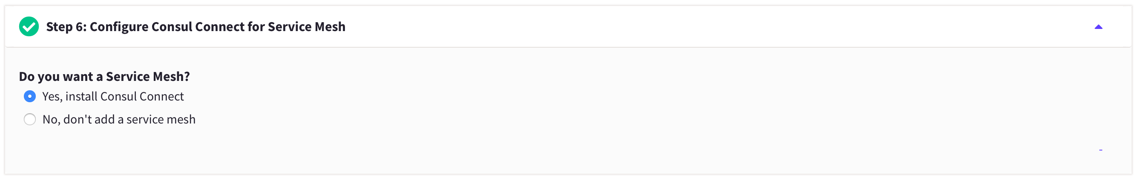Click the "No, don't add a service mesh" label text
Screen dimensions: 1138x178
(118, 119)
